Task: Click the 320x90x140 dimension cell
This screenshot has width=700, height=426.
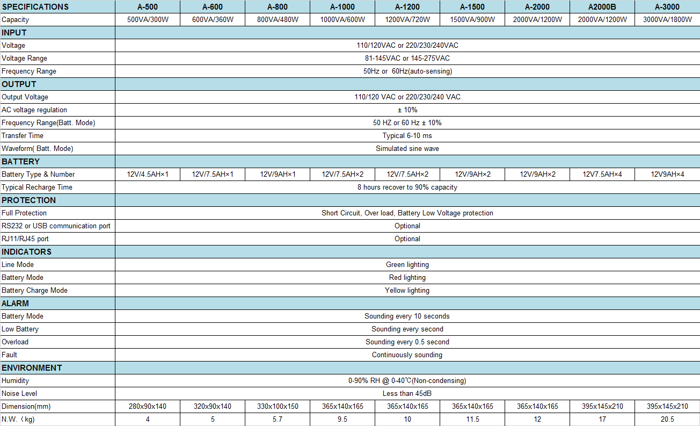Action: pyautogui.click(x=213, y=407)
